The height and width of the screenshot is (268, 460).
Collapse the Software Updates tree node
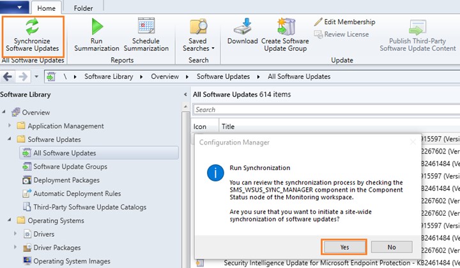pyautogui.click(x=10, y=139)
